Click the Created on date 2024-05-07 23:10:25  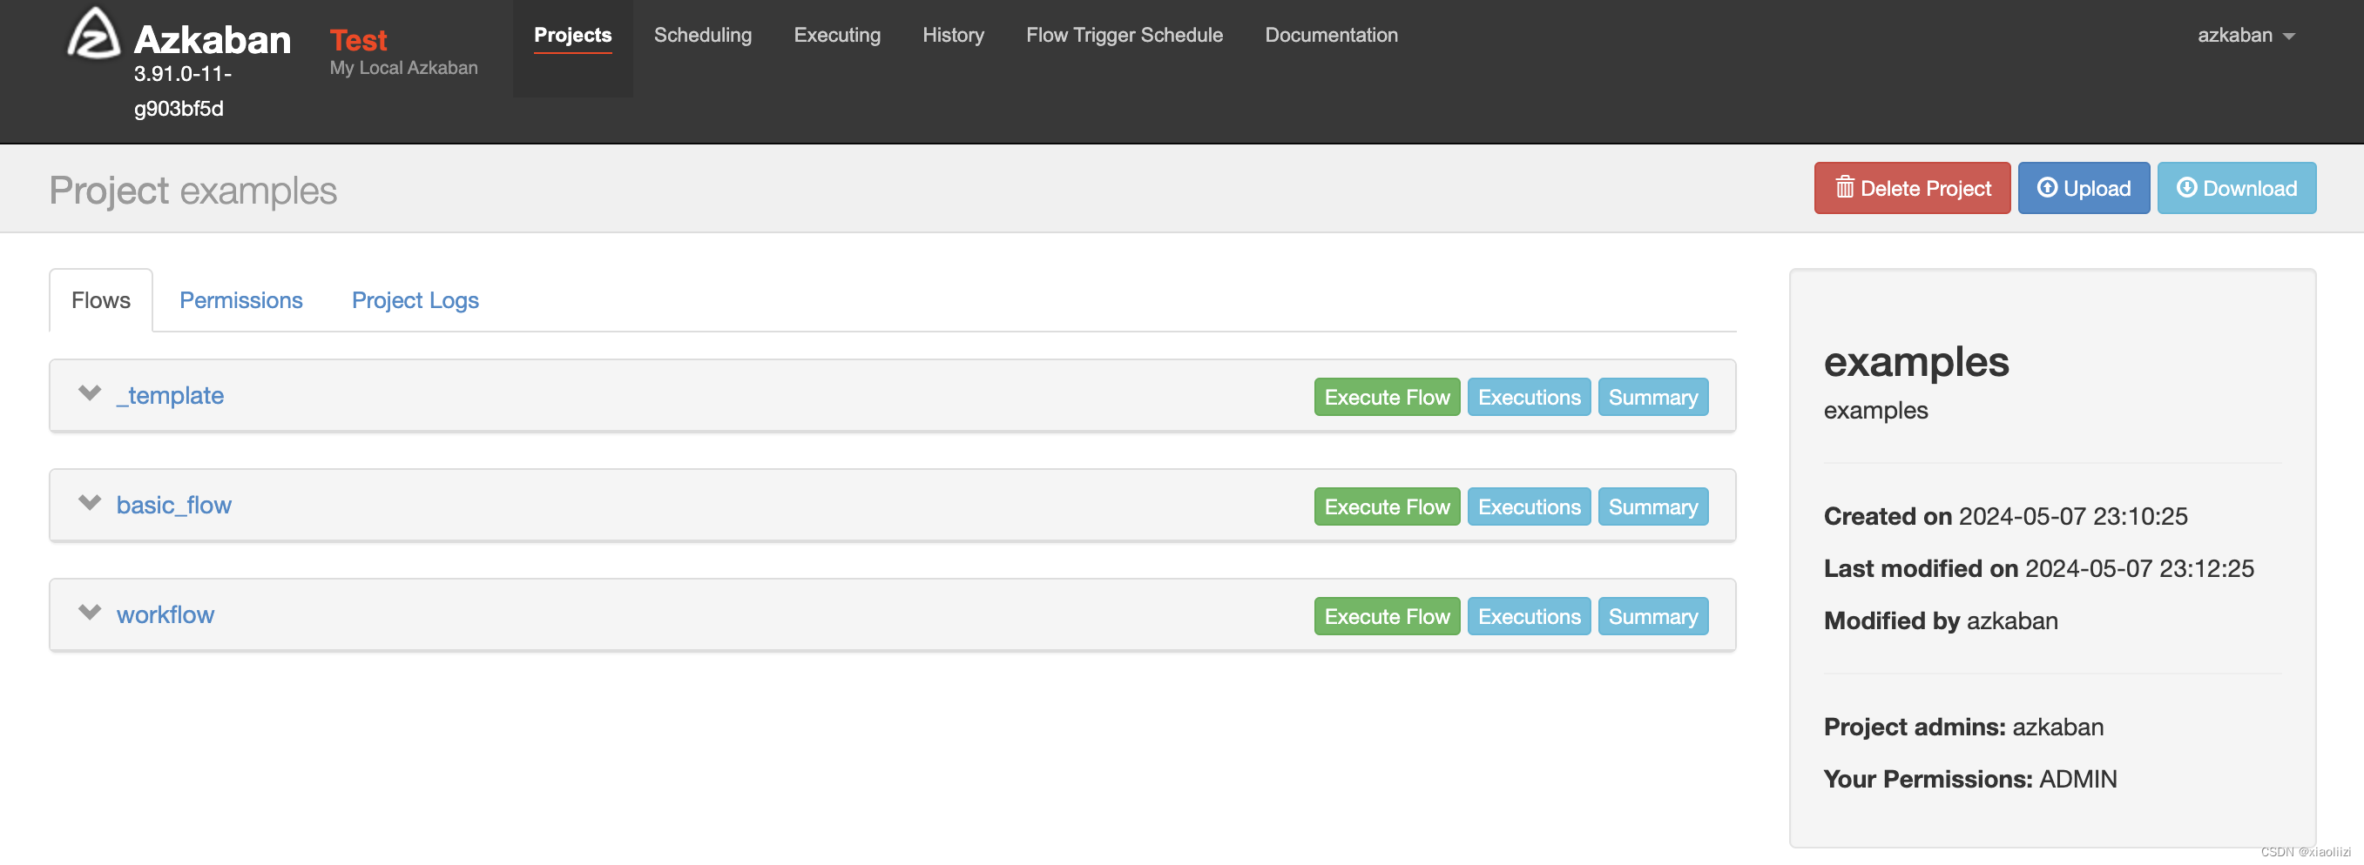(x=2072, y=516)
